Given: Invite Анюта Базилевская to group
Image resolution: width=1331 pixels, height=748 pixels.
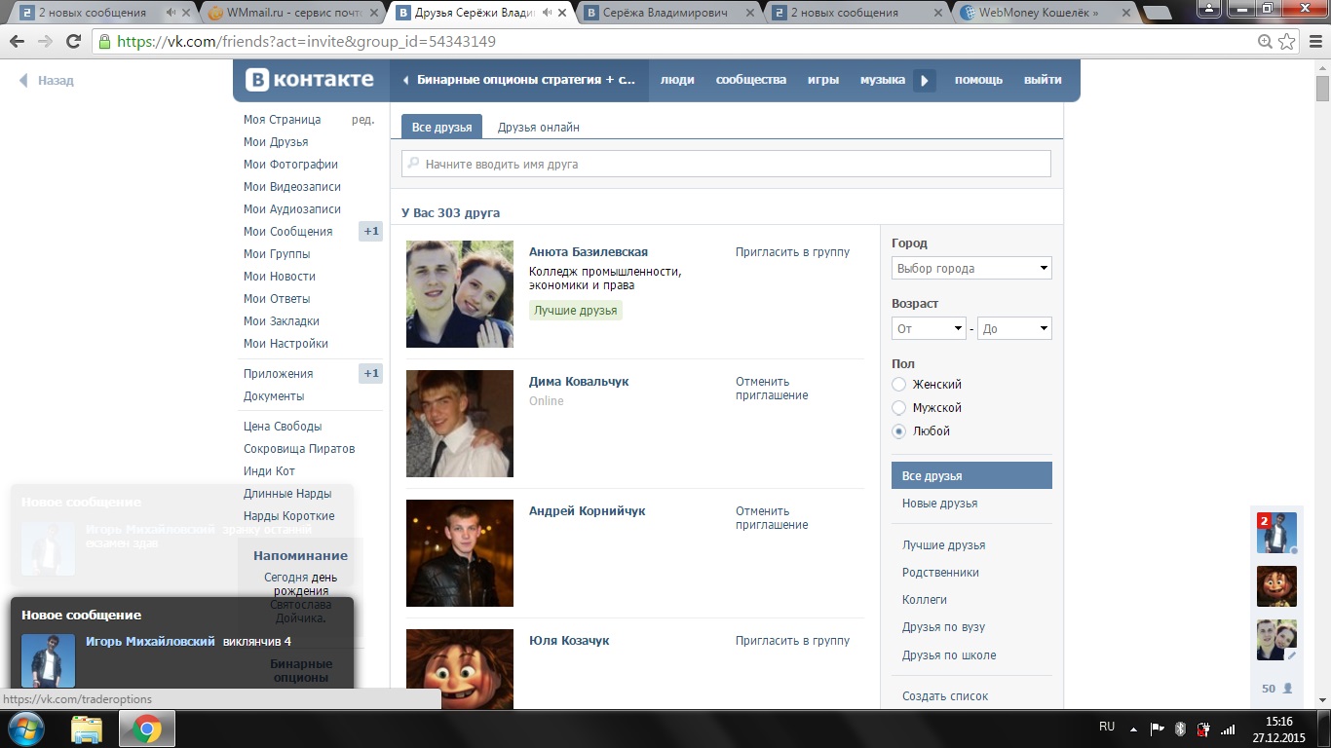Looking at the screenshot, I should pos(792,252).
